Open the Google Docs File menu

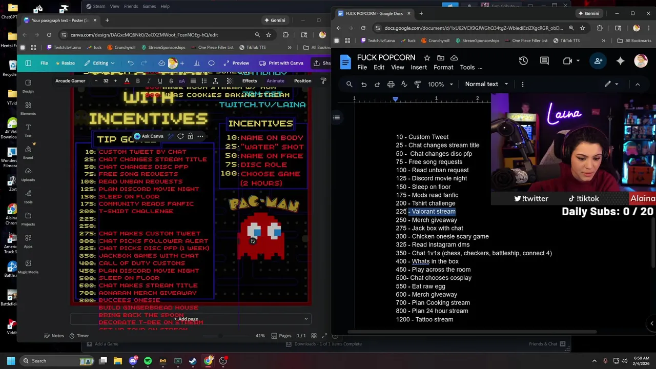pyautogui.click(x=362, y=67)
